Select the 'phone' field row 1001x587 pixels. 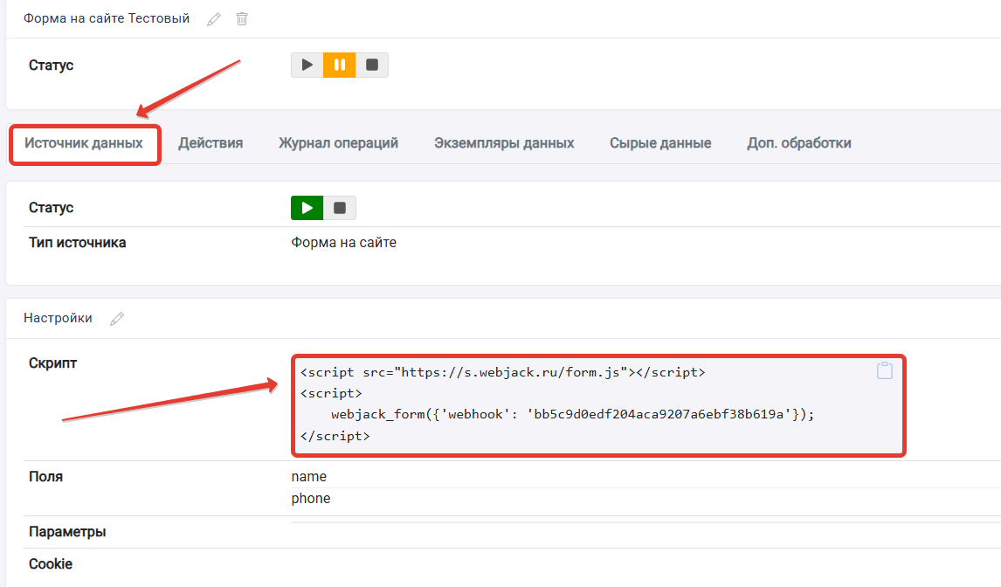click(x=311, y=498)
